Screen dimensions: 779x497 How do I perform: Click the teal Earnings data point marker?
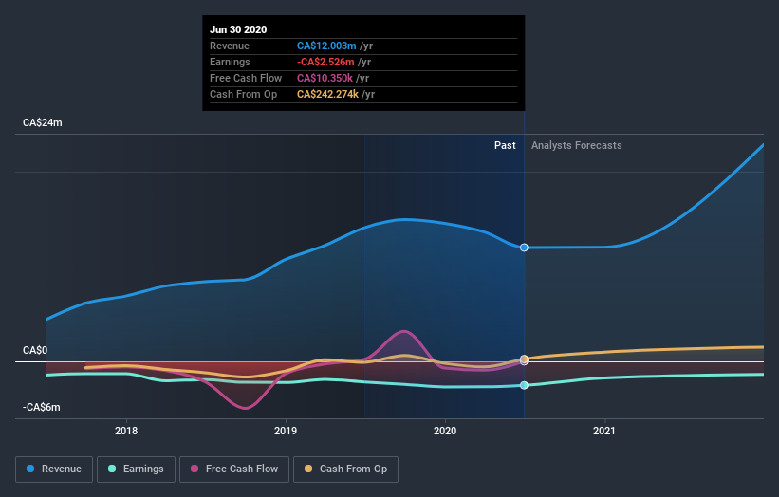click(x=524, y=385)
